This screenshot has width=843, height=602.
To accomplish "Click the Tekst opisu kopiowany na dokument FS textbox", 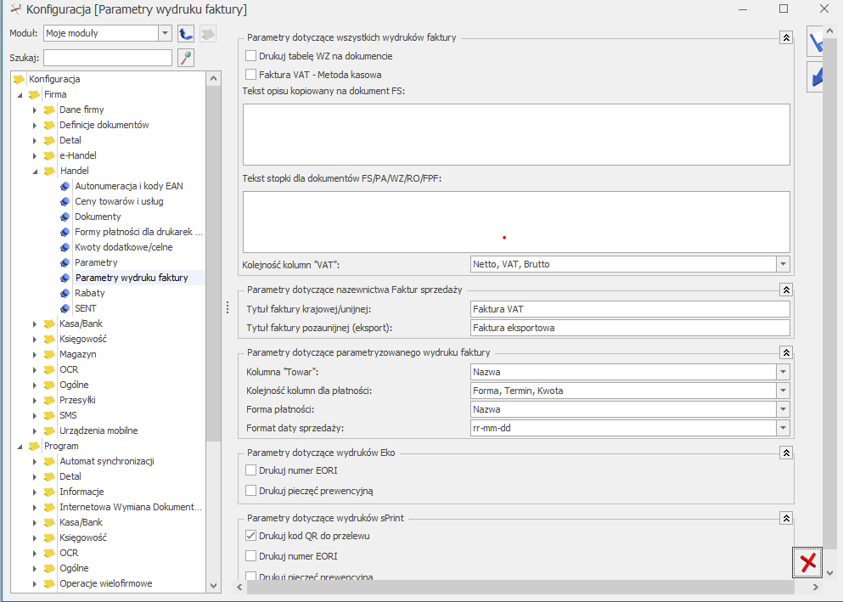I will point(516,134).
